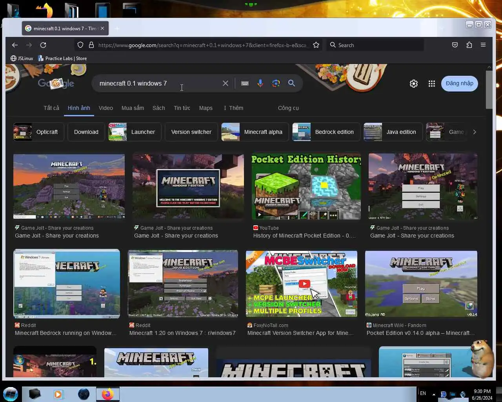The width and height of the screenshot is (502, 402).
Task: Open the MCBE Switcher thumbnail
Action: (302, 284)
